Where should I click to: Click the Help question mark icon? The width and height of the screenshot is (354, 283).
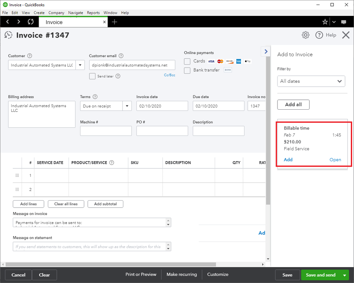click(x=319, y=35)
